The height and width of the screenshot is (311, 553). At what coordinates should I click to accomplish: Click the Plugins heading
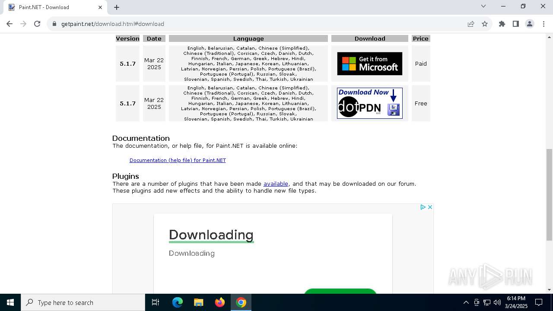tap(126, 176)
